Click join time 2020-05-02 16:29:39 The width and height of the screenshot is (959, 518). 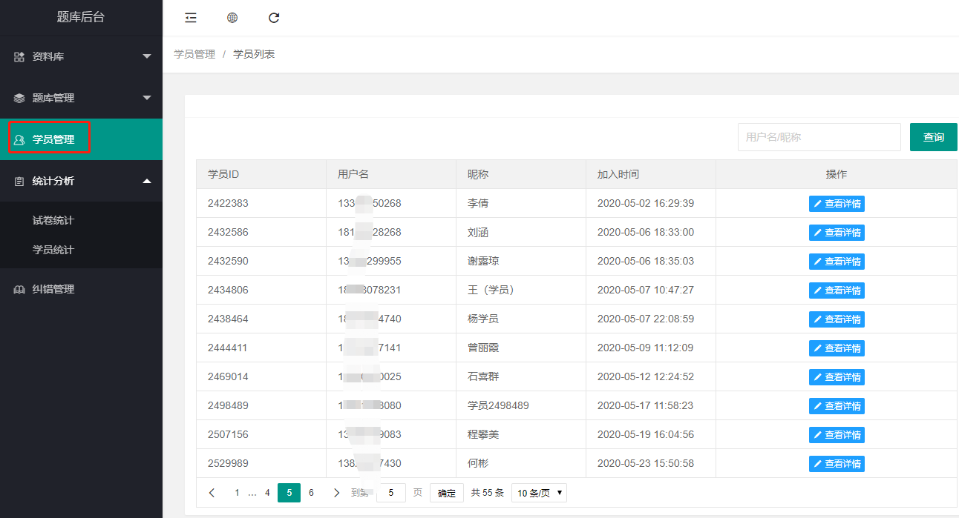point(646,203)
